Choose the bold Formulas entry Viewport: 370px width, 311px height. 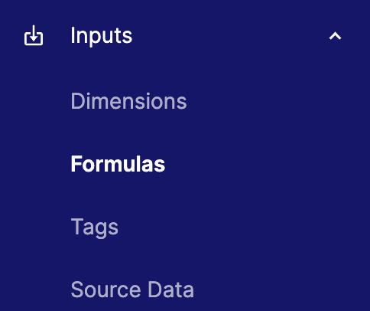pos(118,164)
